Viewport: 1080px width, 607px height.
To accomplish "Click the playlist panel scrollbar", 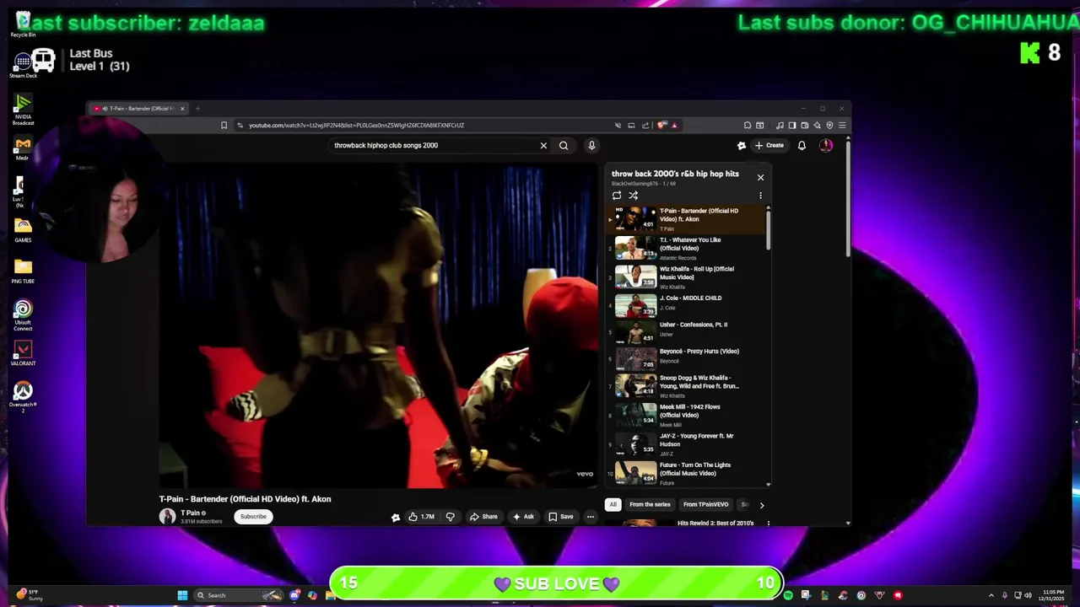I will [x=768, y=229].
